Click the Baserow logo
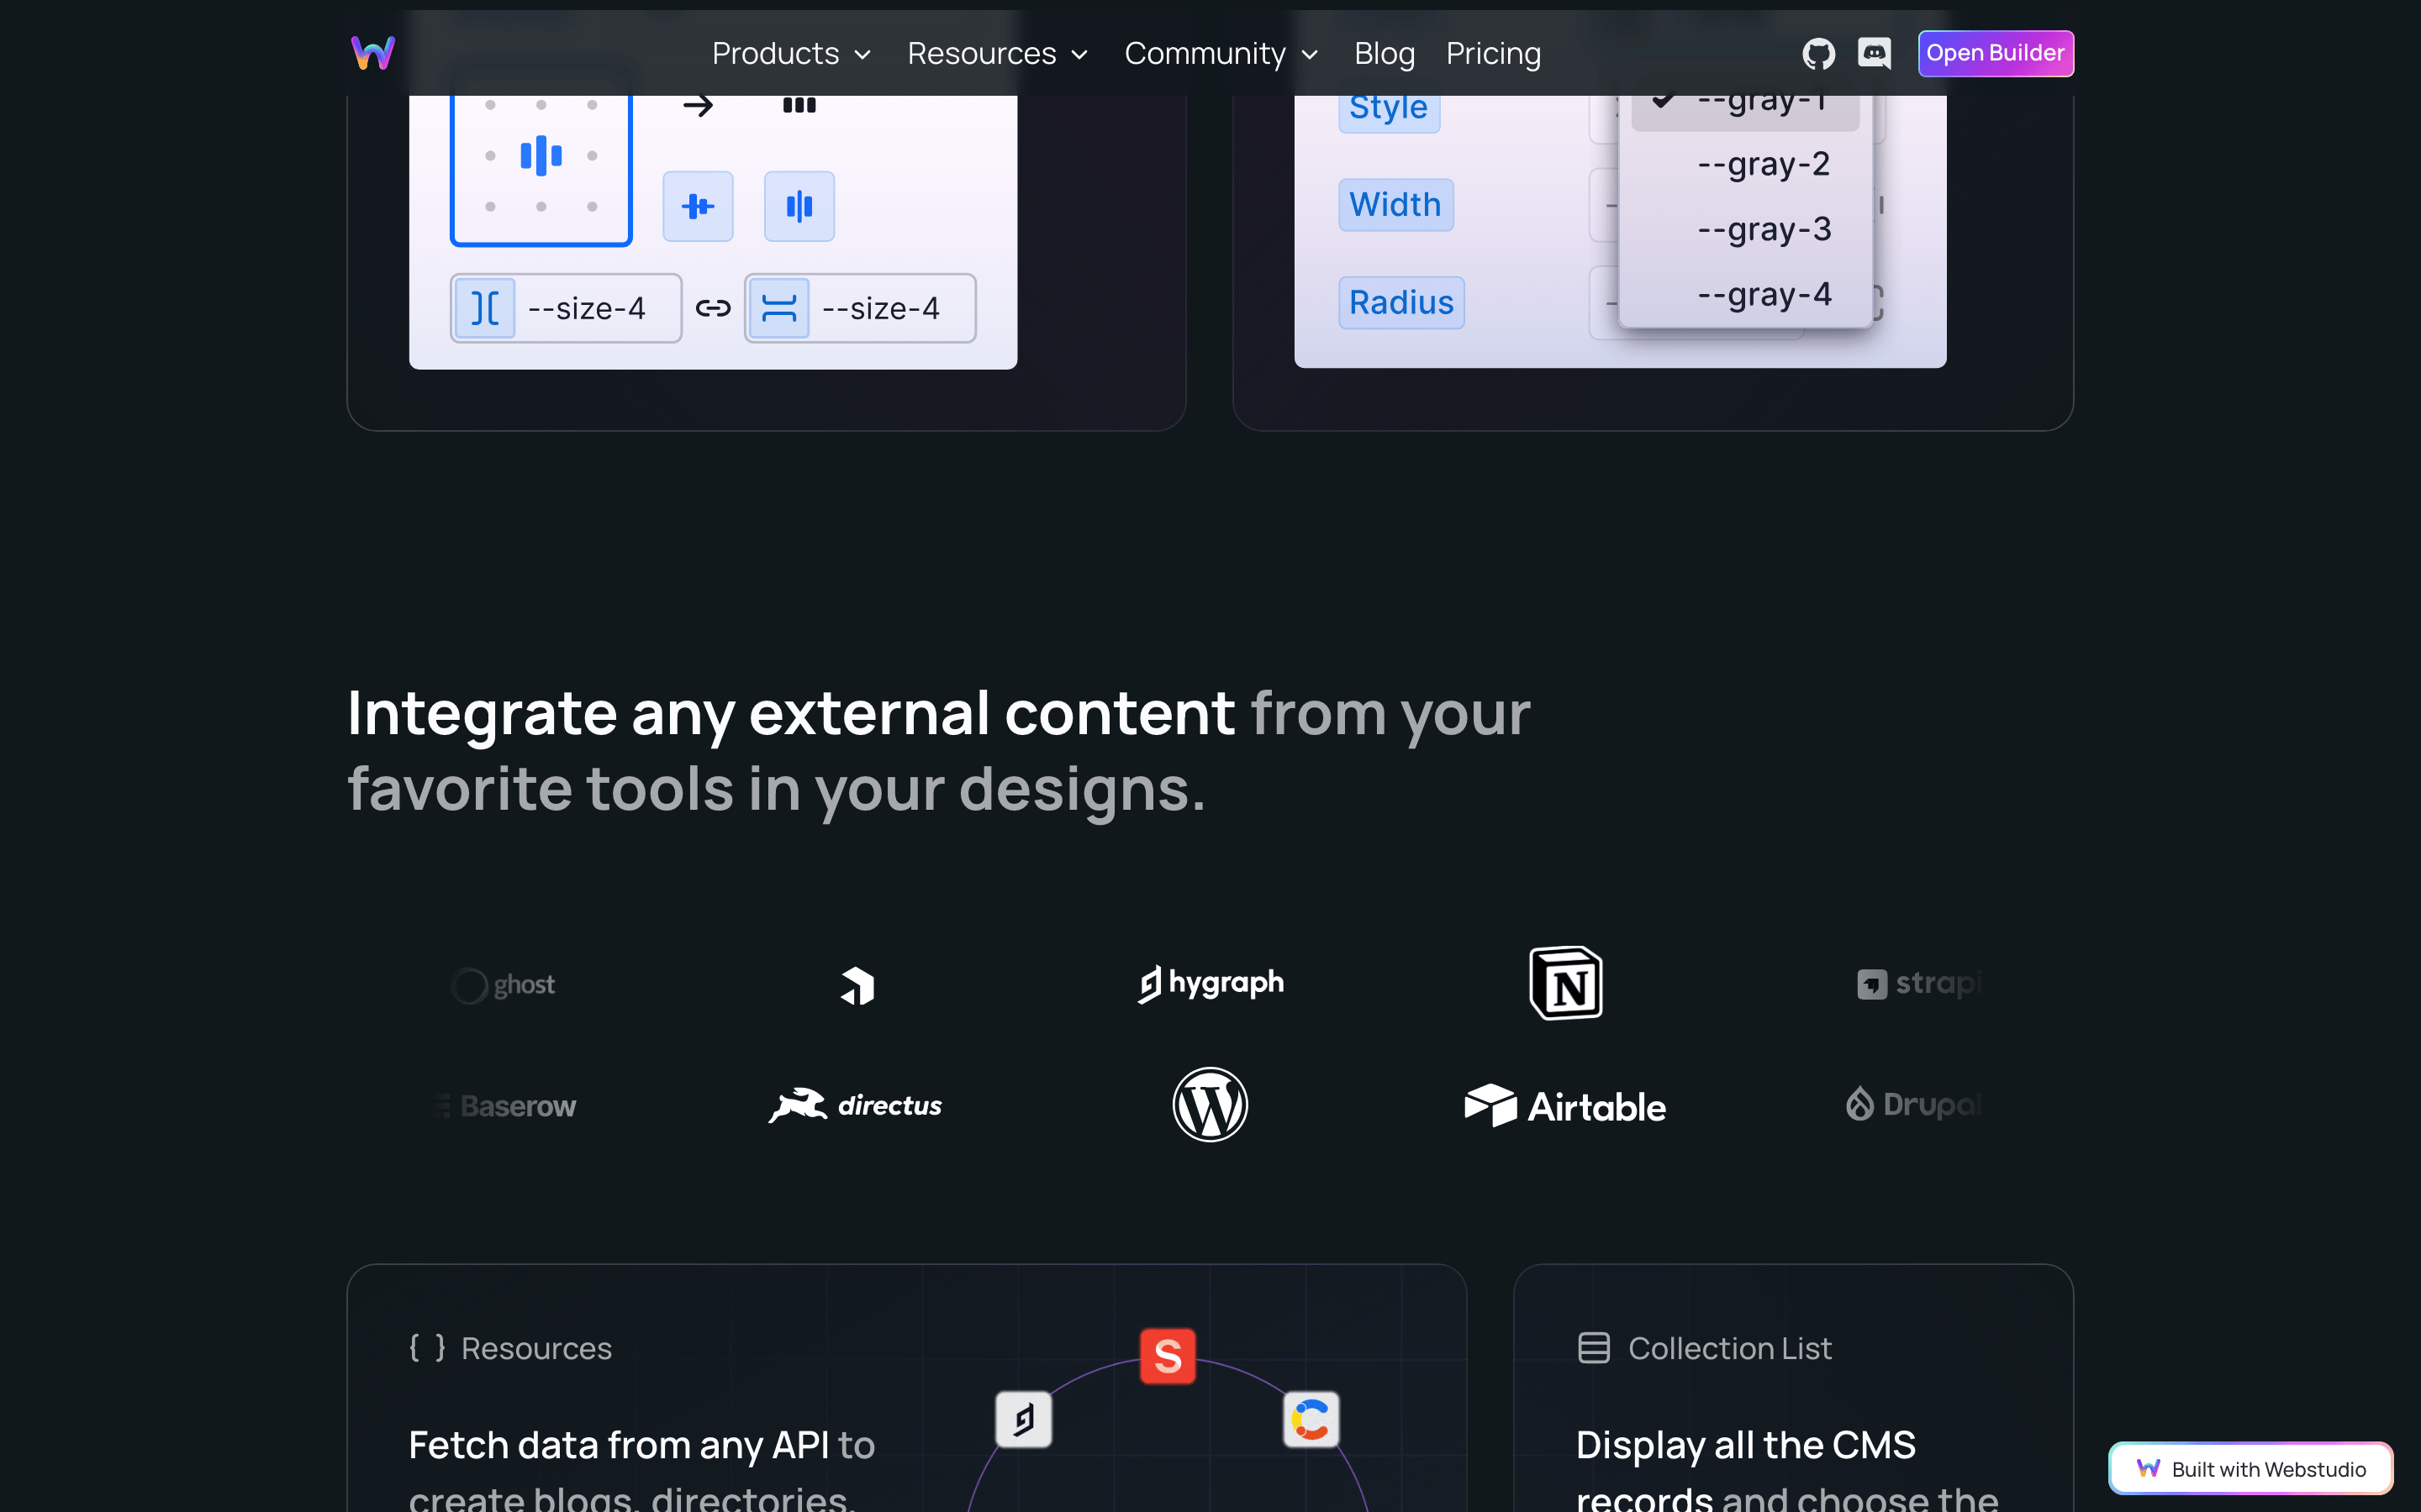Viewport: 2421px width, 1512px height. (506, 1106)
